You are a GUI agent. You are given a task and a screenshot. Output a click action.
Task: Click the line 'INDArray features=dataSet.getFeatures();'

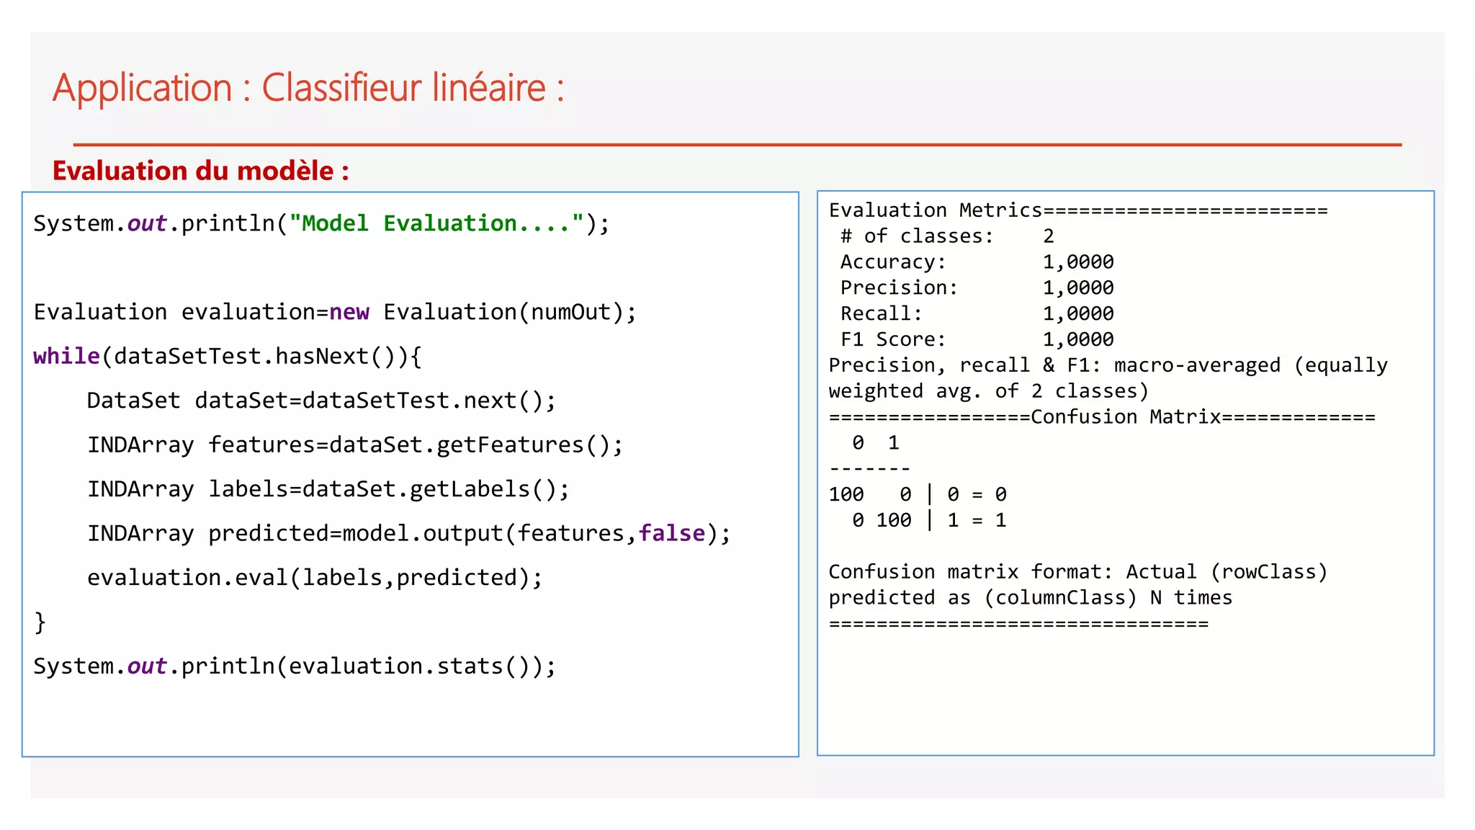(x=355, y=445)
